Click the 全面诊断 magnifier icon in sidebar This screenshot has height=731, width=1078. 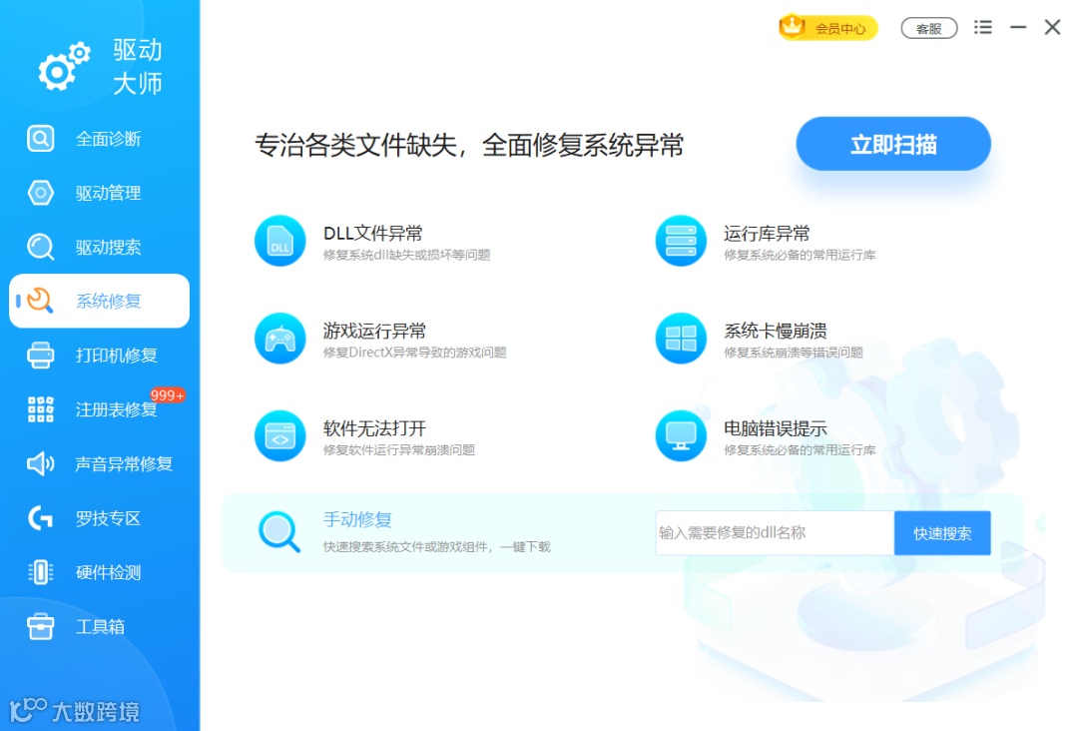[41, 138]
